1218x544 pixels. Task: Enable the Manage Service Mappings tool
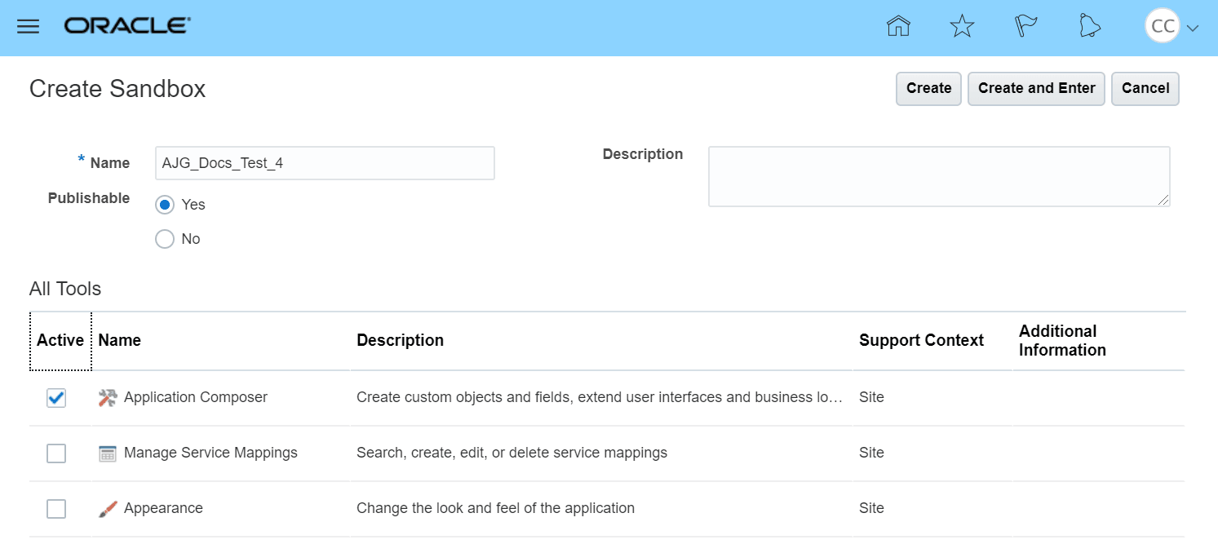[x=56, y=453]
